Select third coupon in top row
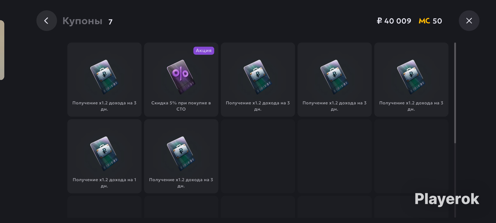This screenshot has width=496, height=223. point(258,80)
